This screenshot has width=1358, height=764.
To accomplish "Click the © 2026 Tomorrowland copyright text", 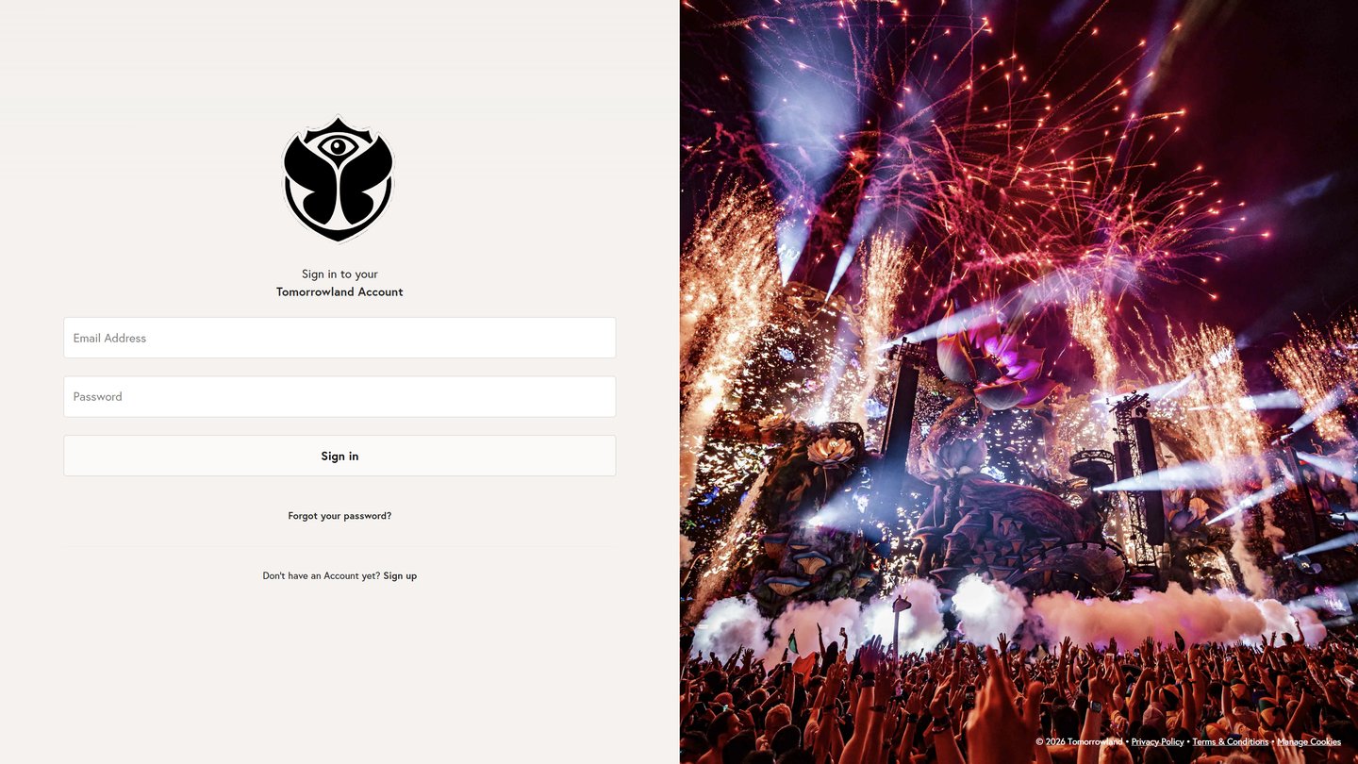I will [x=1079, y=741].
